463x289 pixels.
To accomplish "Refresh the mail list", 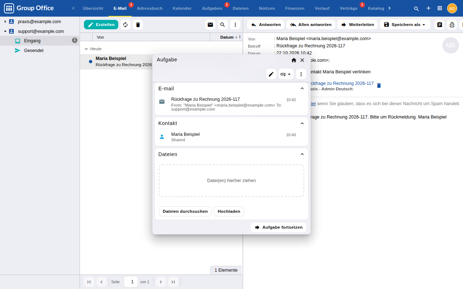I will (126, 25).
